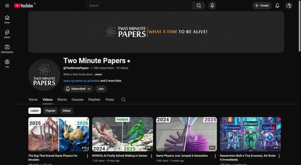This screenshot has width=301, height=165.
Task: Open the Posts tab
Action: coord(110,99)
